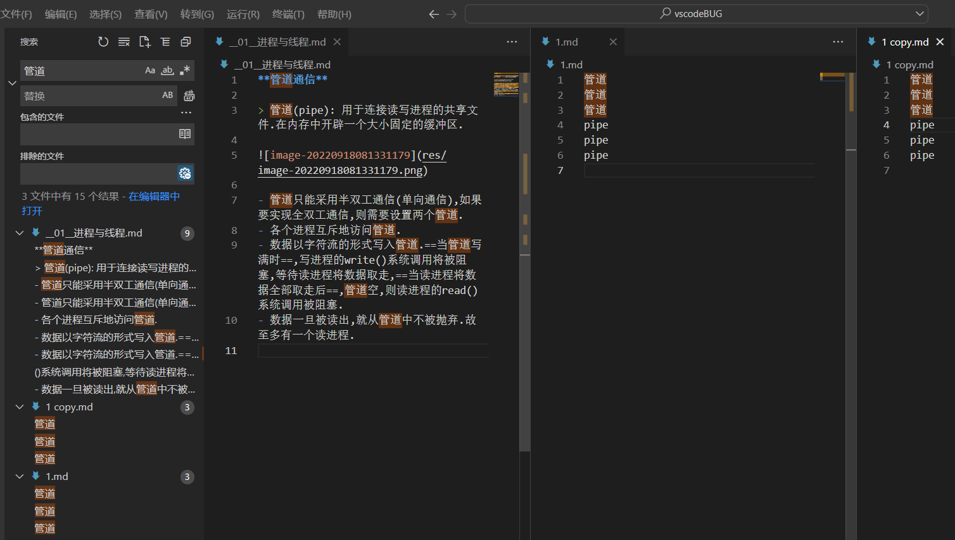Open more actions for the 1.md editor group
This screenshot has height=540, width=955.
click(x=837, y=42)
